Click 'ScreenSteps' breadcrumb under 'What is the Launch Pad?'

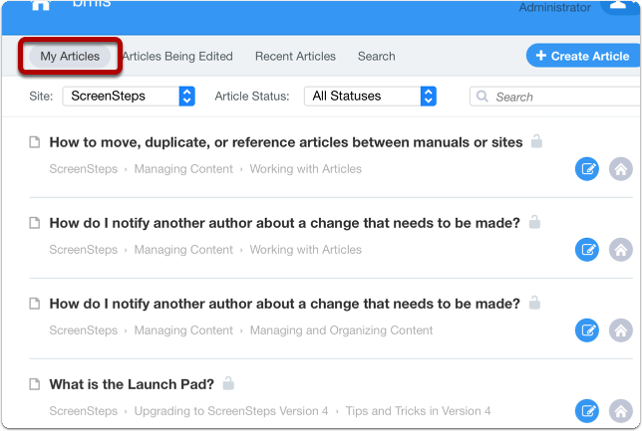tap(83, 411)
